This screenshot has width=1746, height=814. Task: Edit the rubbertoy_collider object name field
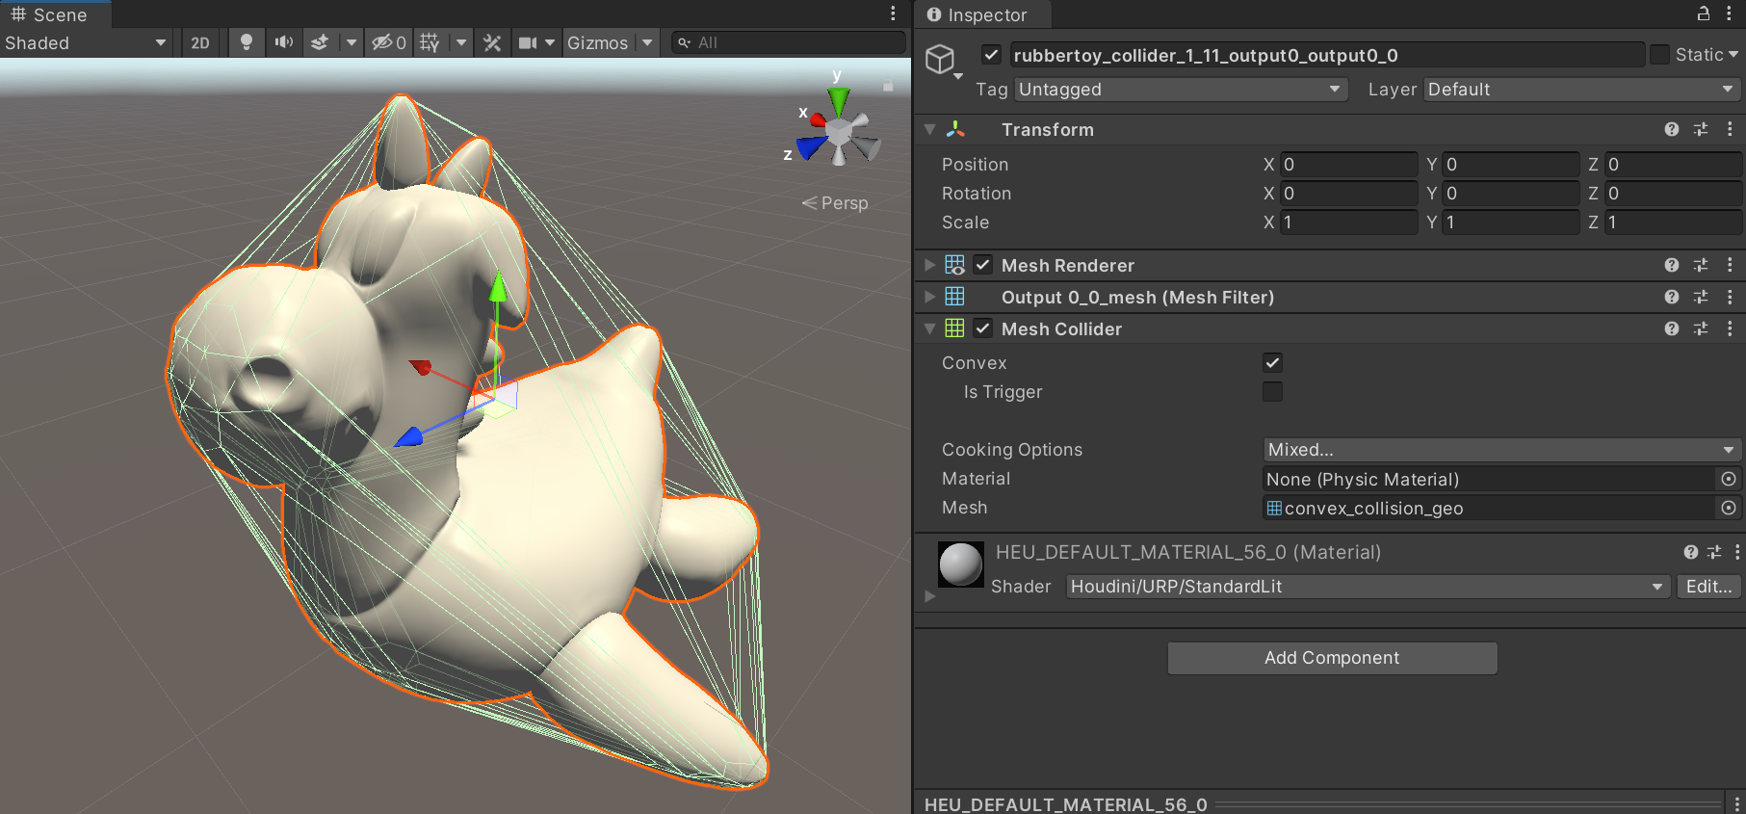tap(1326, 55)
